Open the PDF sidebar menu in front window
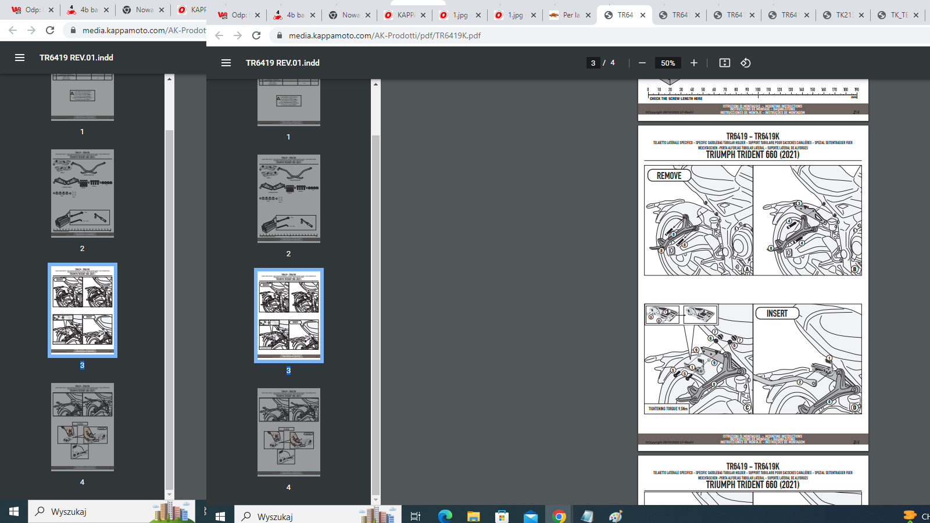 [x=226, y=63]
